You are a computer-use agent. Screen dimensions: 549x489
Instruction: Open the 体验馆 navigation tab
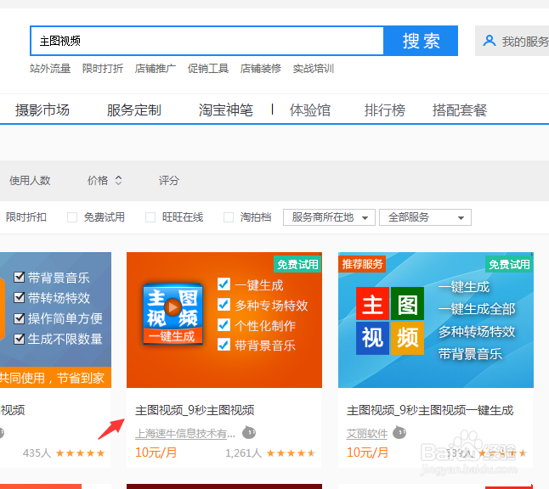pos(310,110)
